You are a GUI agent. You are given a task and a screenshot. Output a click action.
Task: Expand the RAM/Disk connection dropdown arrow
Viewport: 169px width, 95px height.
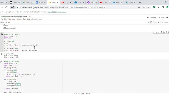click(158, 22)
